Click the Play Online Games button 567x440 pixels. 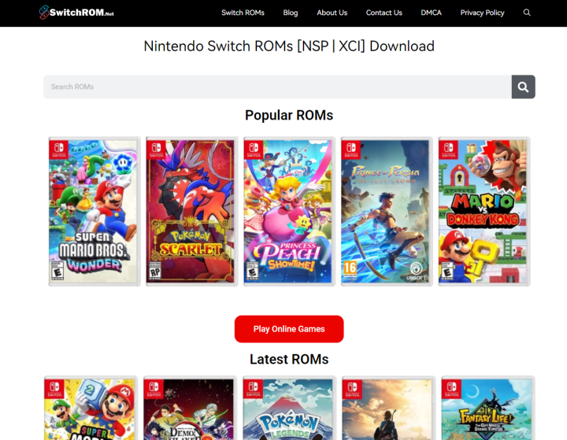click(289, 329)
